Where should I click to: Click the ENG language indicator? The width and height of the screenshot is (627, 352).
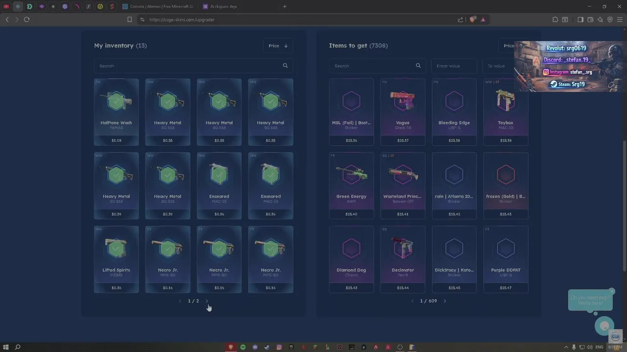point(599,347)
